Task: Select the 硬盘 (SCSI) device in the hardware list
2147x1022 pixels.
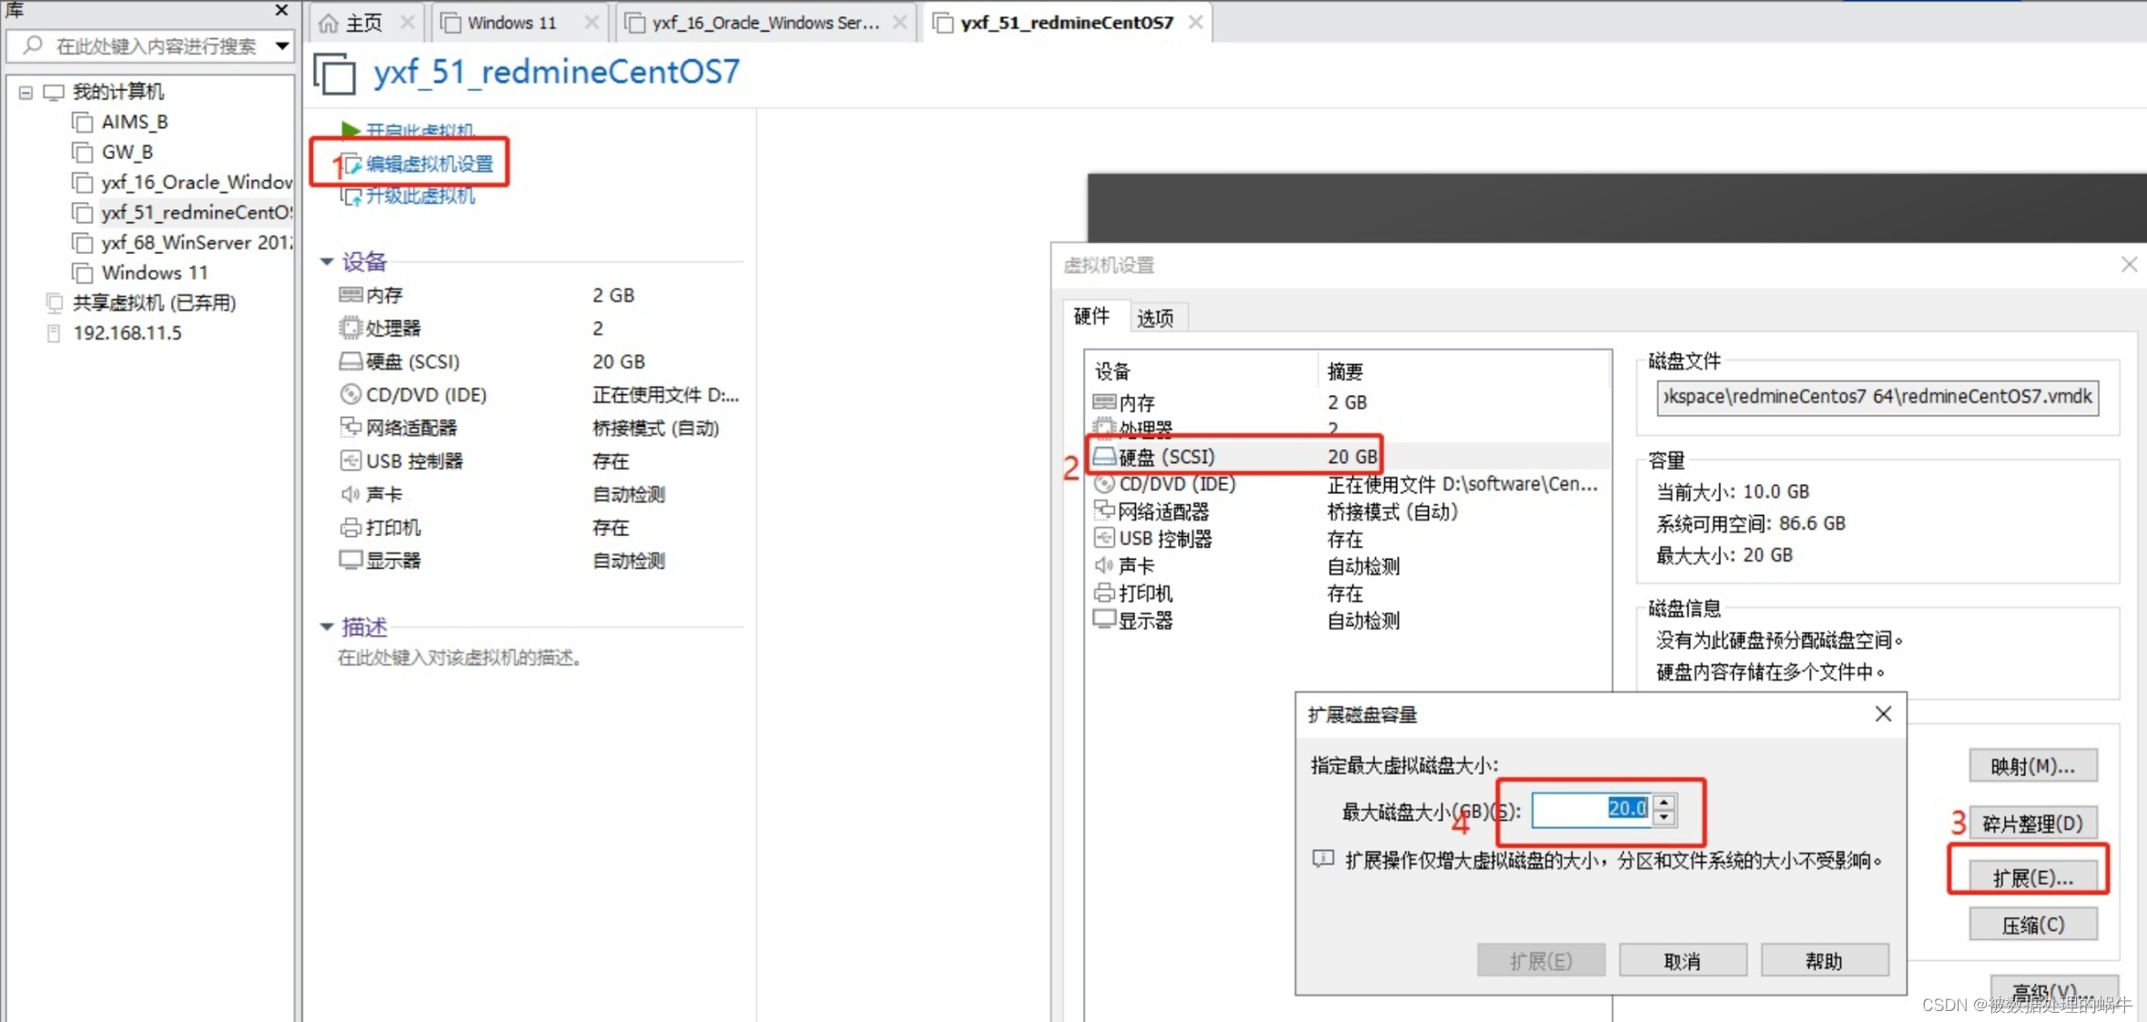Action: 1165,456
